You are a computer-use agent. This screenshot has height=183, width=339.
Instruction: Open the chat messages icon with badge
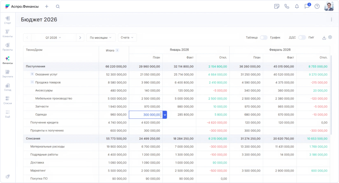(x=307, y=6)
